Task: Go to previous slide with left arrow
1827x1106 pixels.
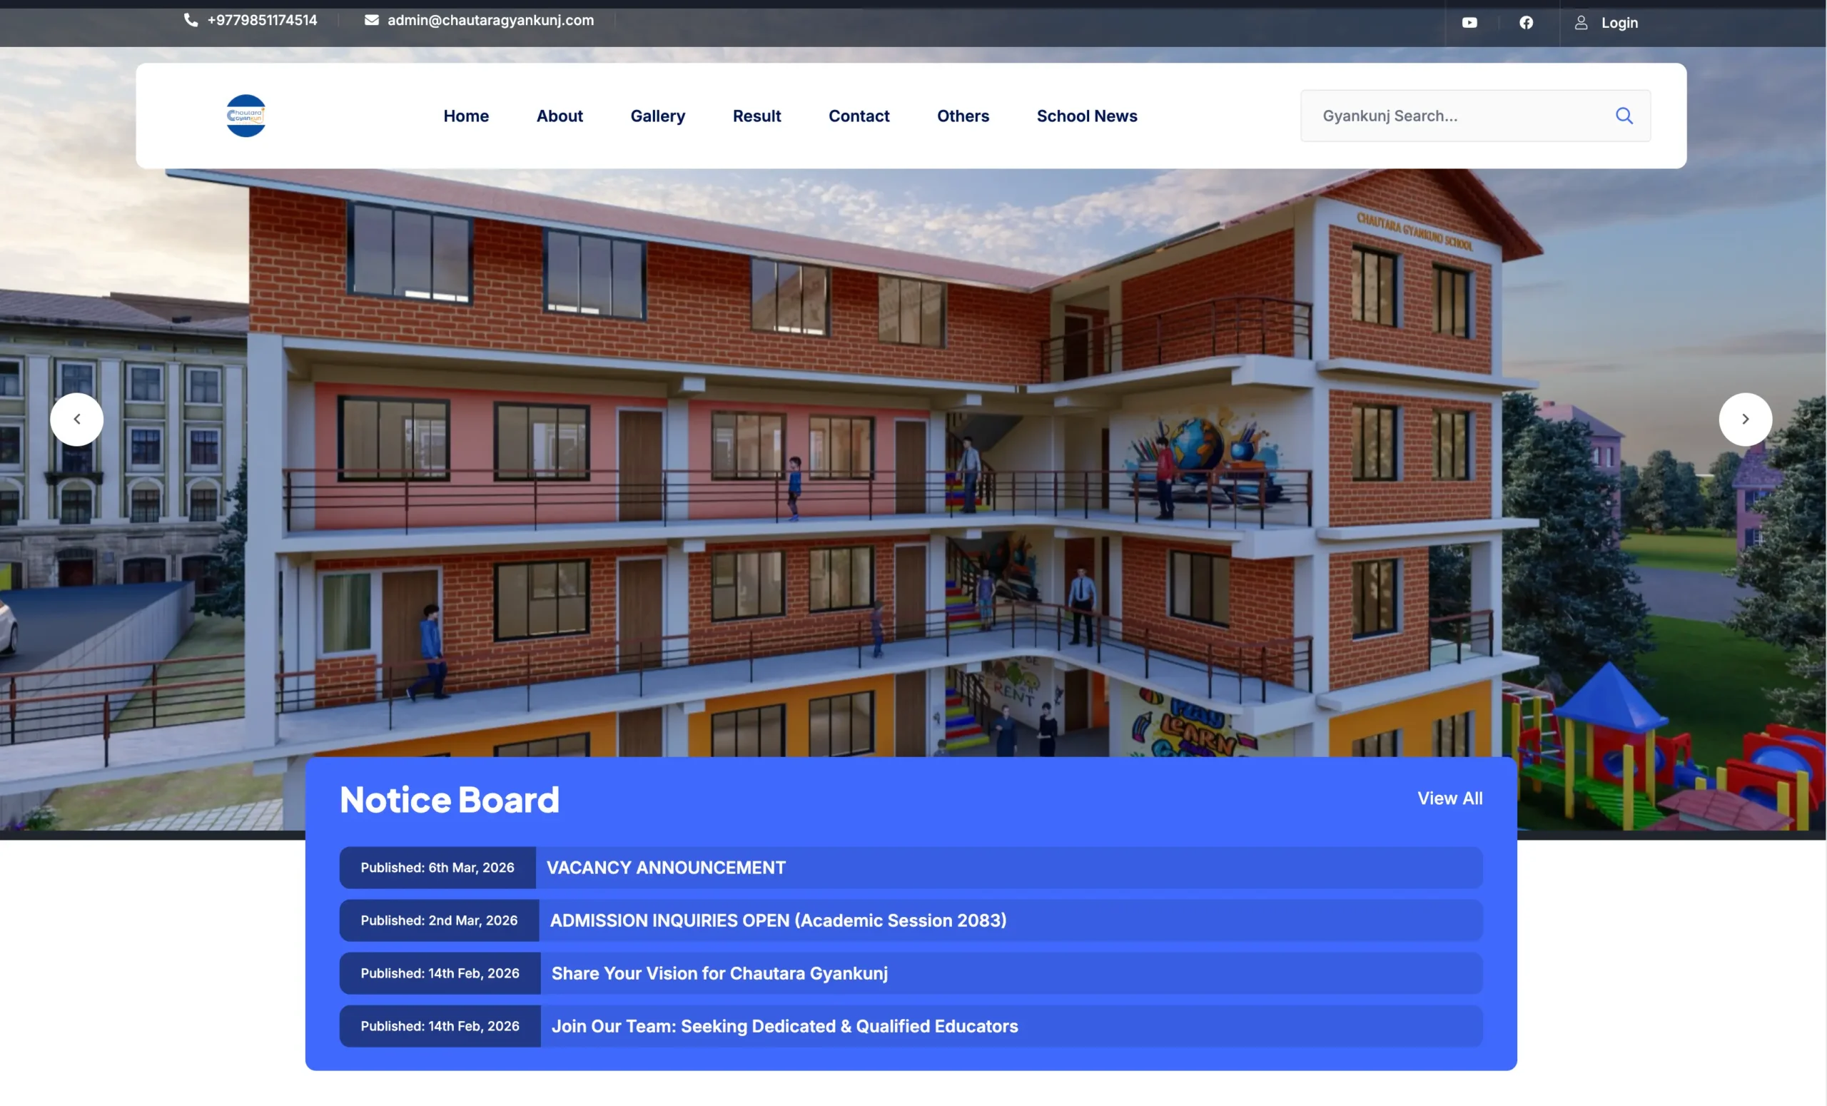Action: (x=76, y=419)
